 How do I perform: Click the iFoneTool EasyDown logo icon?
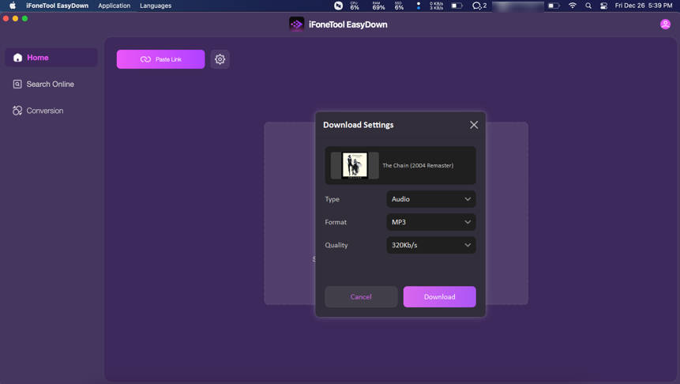(x=297, y=24)
